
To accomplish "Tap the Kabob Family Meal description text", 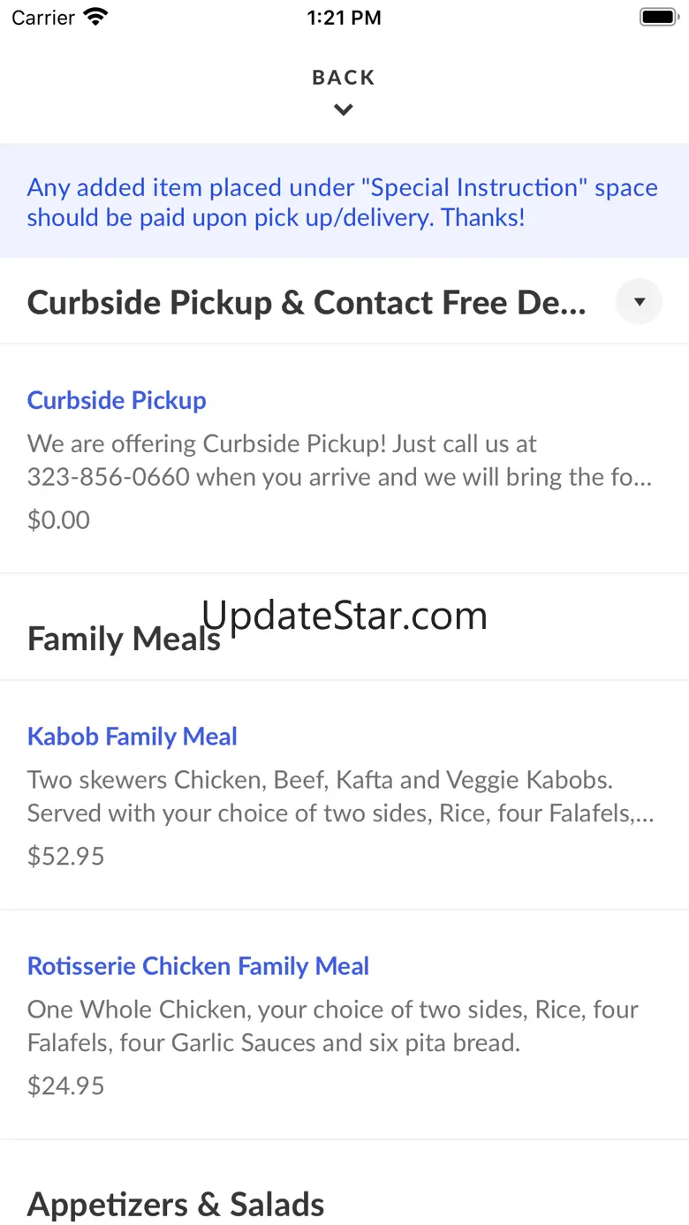I will point(340,797).
